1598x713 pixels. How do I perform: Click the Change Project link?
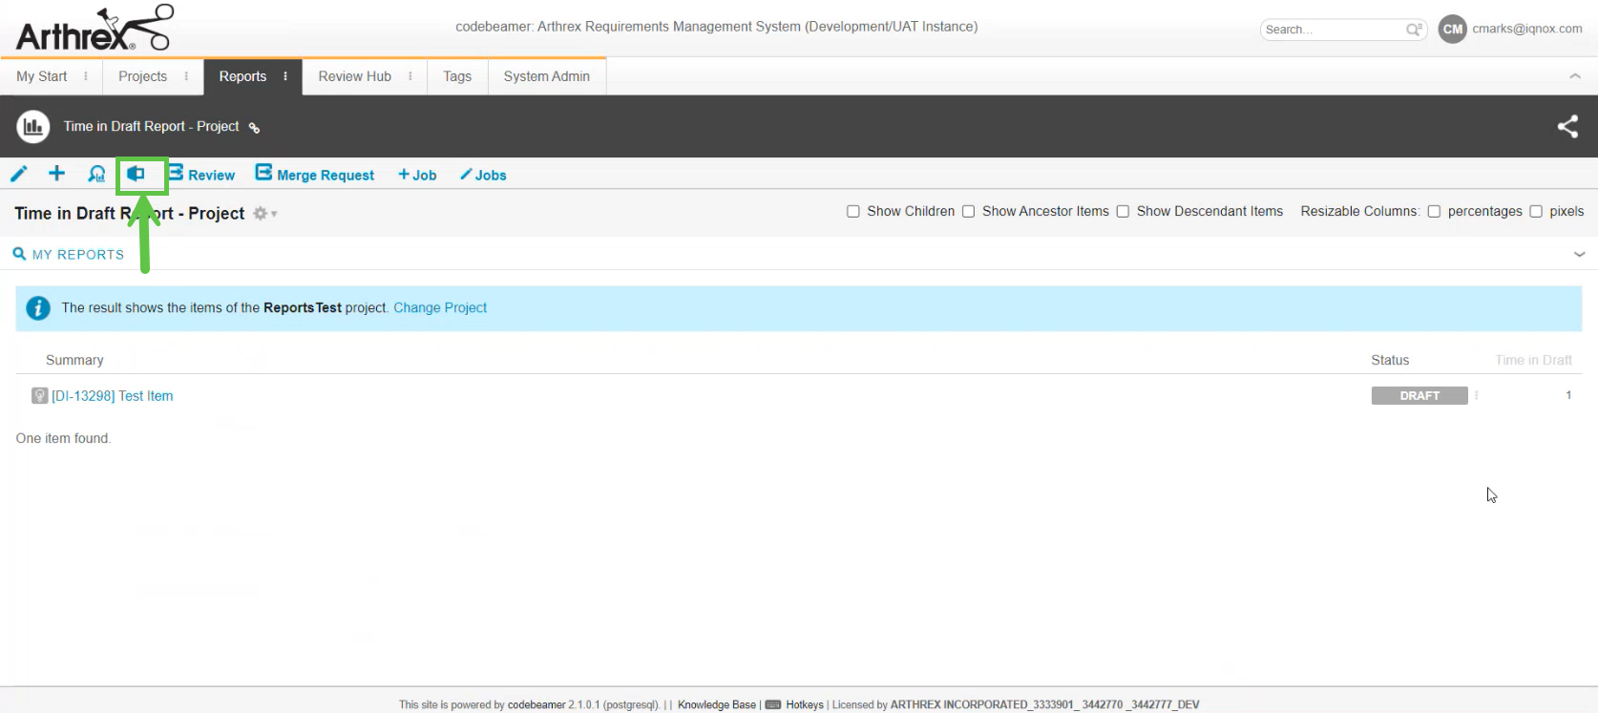440,308
